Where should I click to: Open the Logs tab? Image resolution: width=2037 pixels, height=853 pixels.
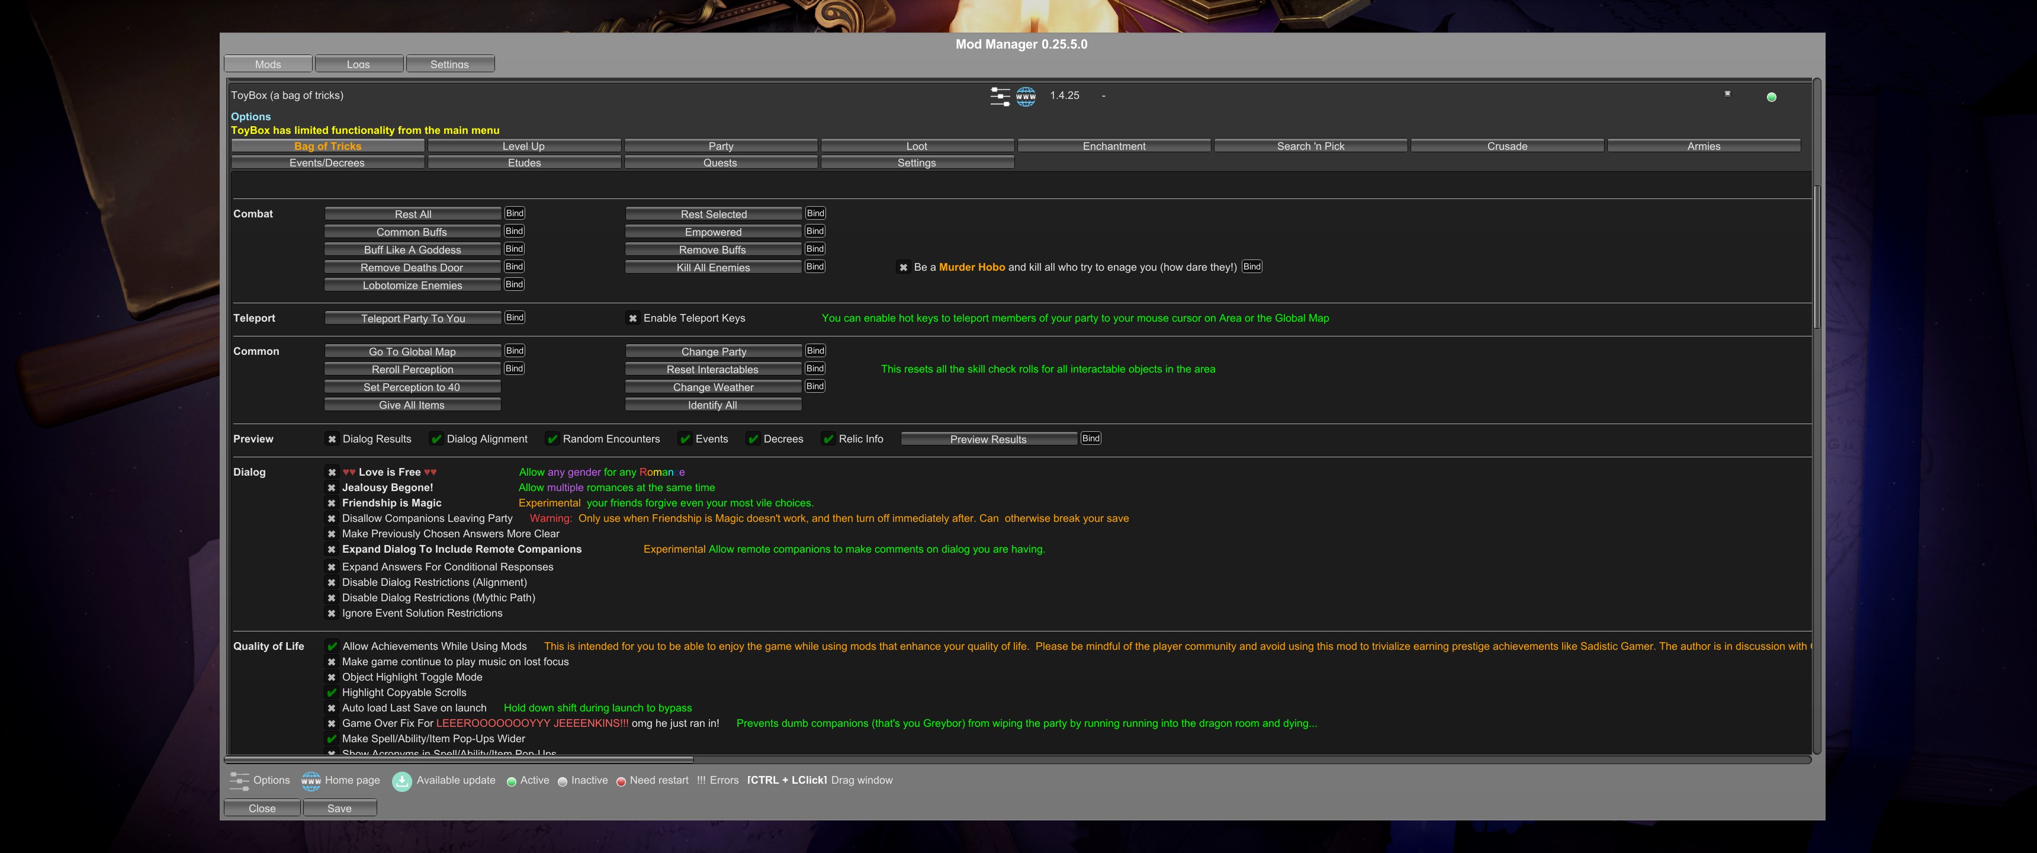(x=358, y=64)
